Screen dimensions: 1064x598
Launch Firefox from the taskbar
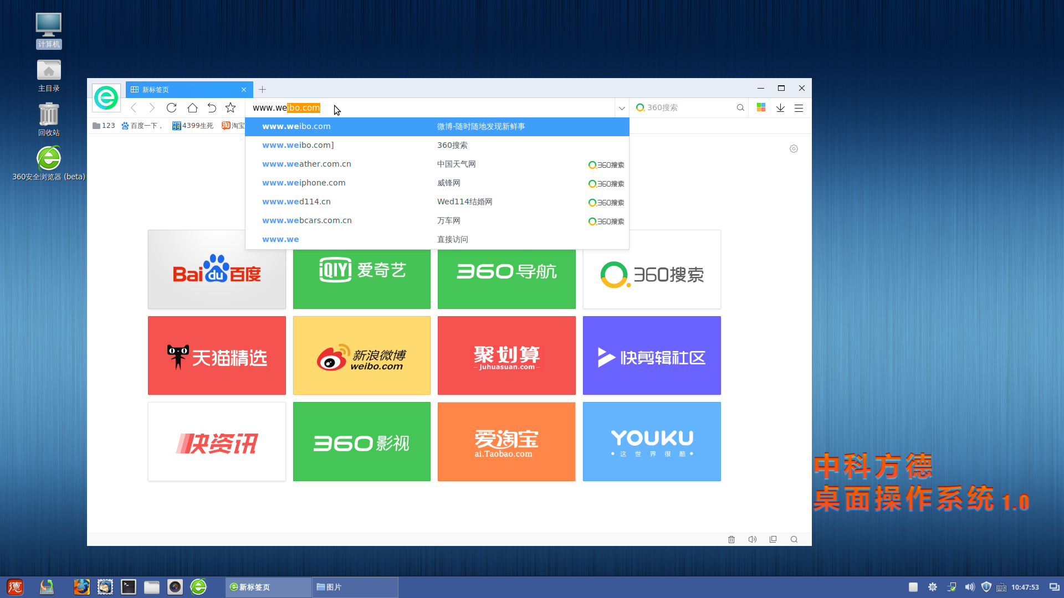[81, 586]
